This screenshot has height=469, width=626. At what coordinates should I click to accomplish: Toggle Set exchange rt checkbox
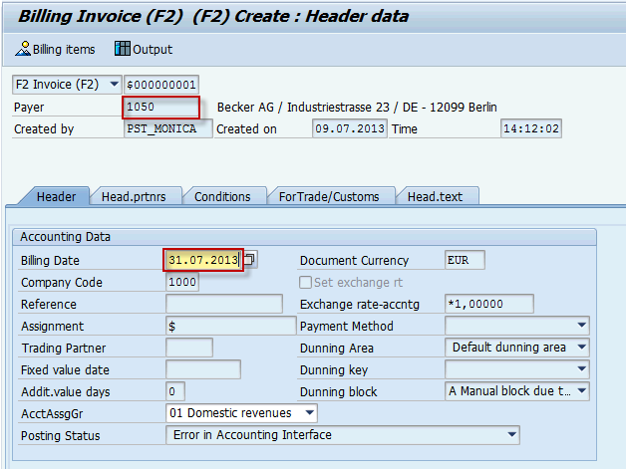coord(307,283)
